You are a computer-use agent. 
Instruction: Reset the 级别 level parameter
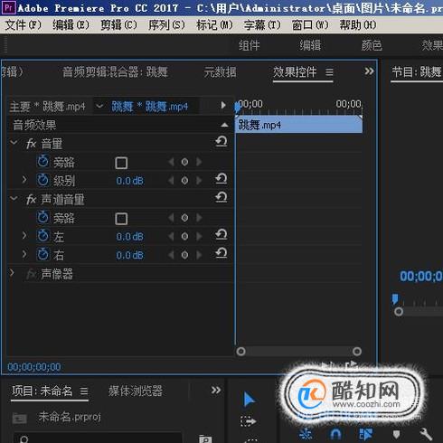[221, 179]
